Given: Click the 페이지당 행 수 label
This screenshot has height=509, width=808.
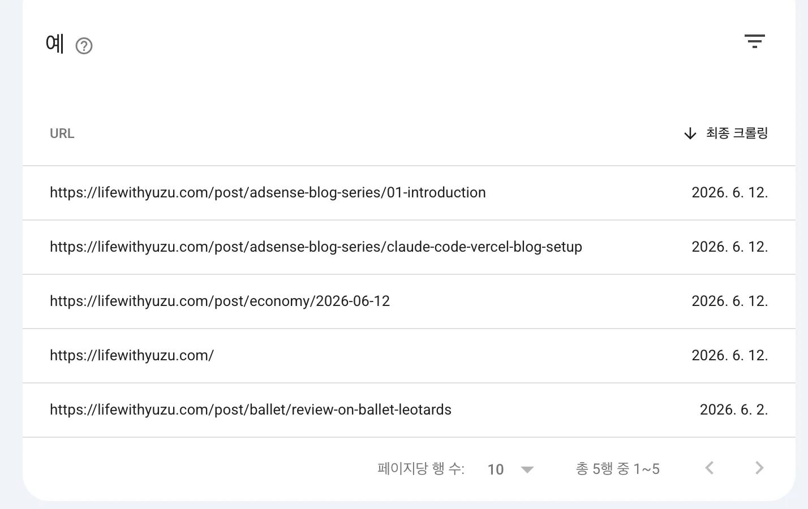Looking at the screenshot, I should 421,469.
